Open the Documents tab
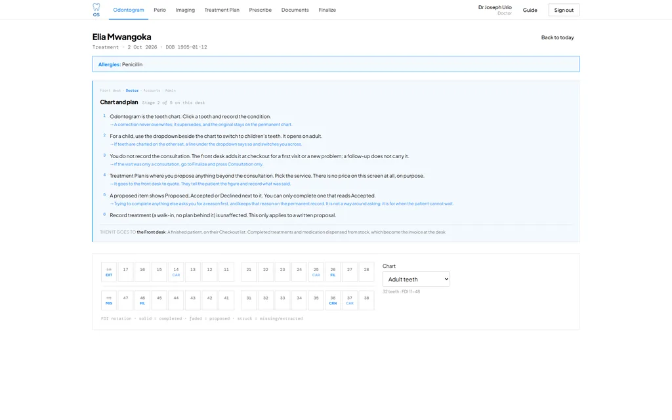Viewport: 672px width, 420px height. pos(295,10)
